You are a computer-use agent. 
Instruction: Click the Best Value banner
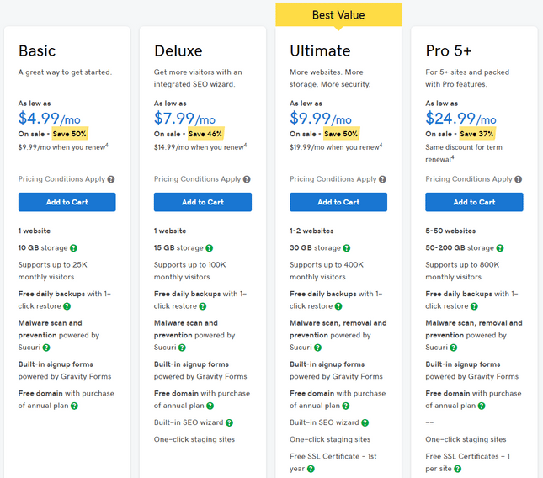(x=338, y=14)
